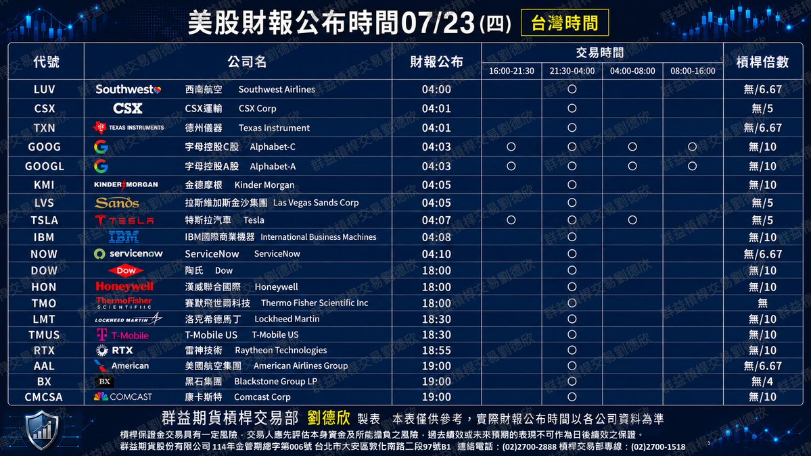This screenshot has height=456, width=811.
Task: Select the 08:00-16:00 time slot header
Action: pyautogui.click(x=693, y=71)
